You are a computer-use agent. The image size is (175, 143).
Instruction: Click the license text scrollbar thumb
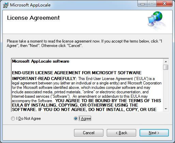166,67
